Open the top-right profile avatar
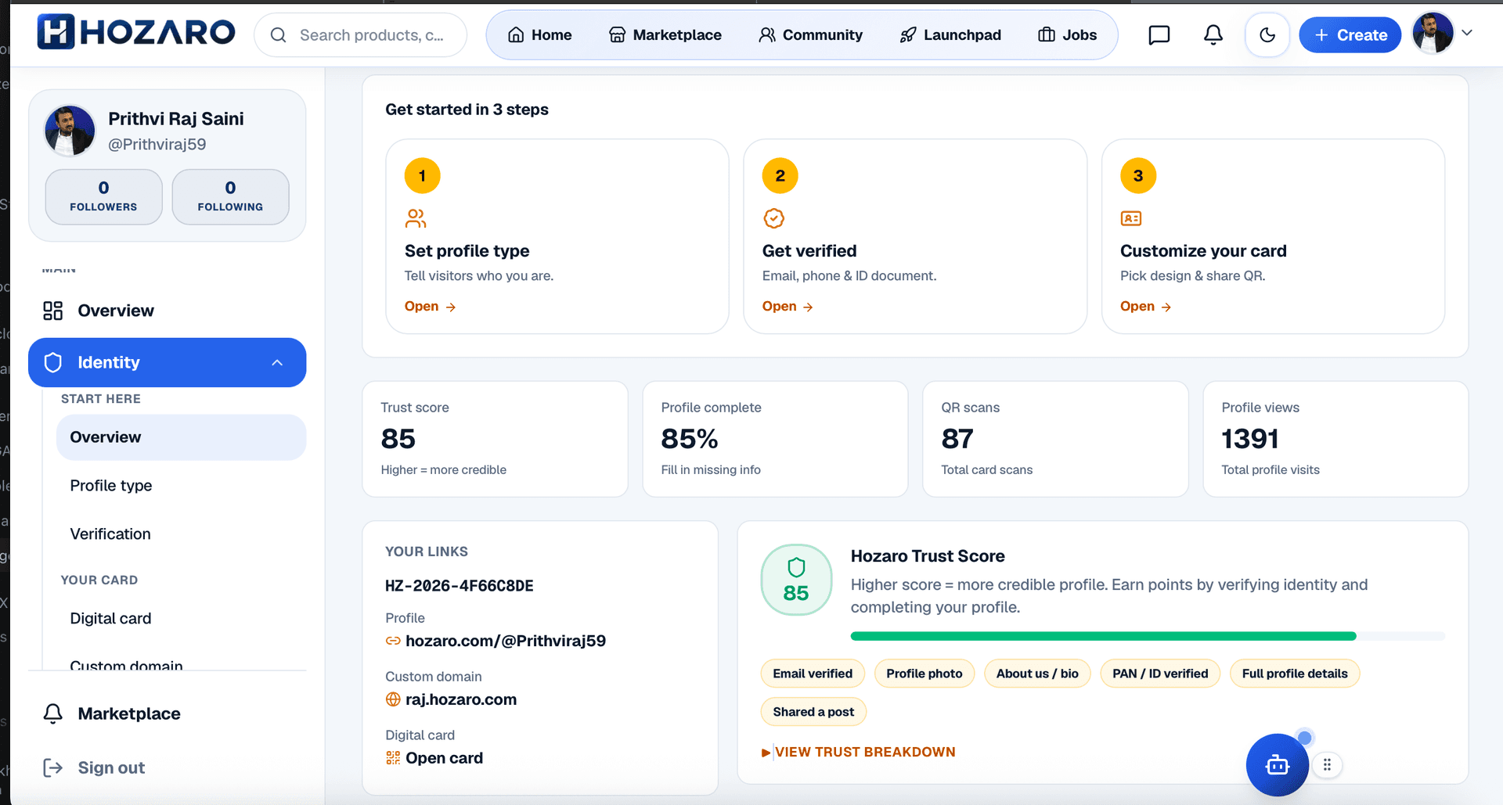 (1433, 34)
